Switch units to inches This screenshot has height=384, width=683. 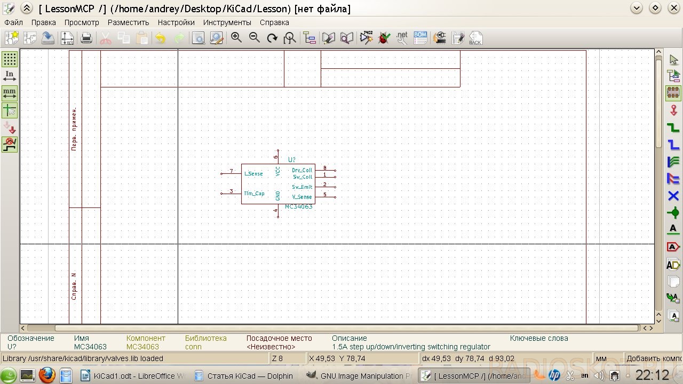(x=10, y=76)
